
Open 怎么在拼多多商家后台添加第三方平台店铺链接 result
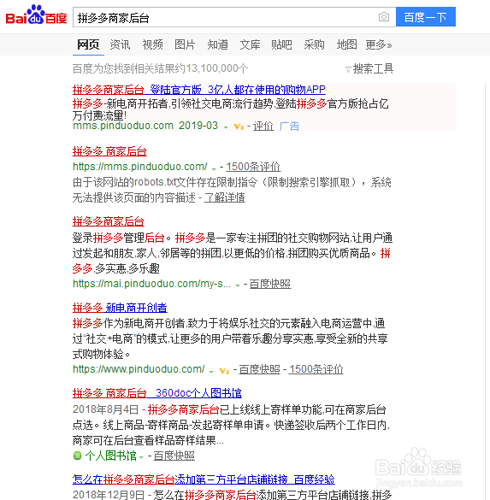[204, 479]
